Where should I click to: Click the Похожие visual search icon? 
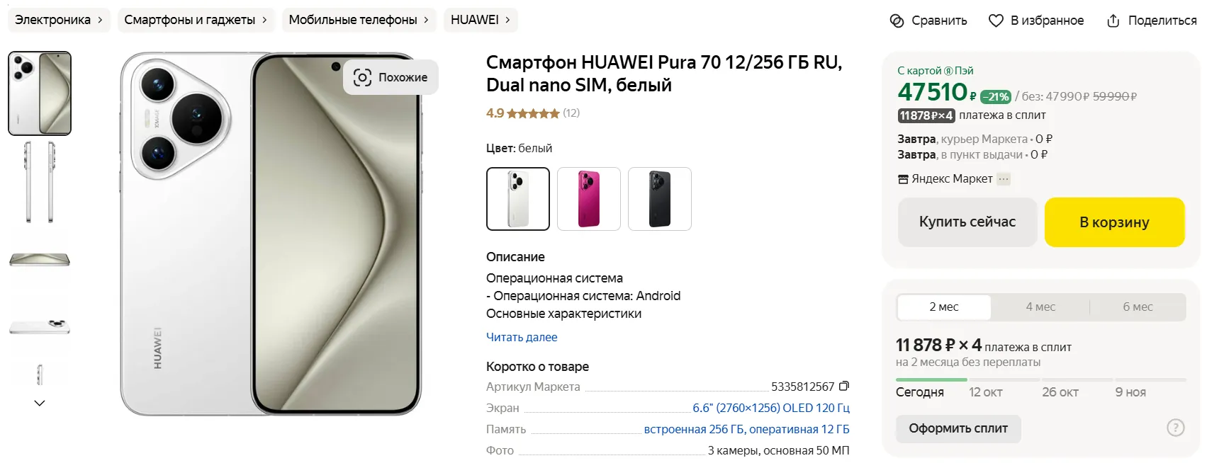tap(362, 77)
